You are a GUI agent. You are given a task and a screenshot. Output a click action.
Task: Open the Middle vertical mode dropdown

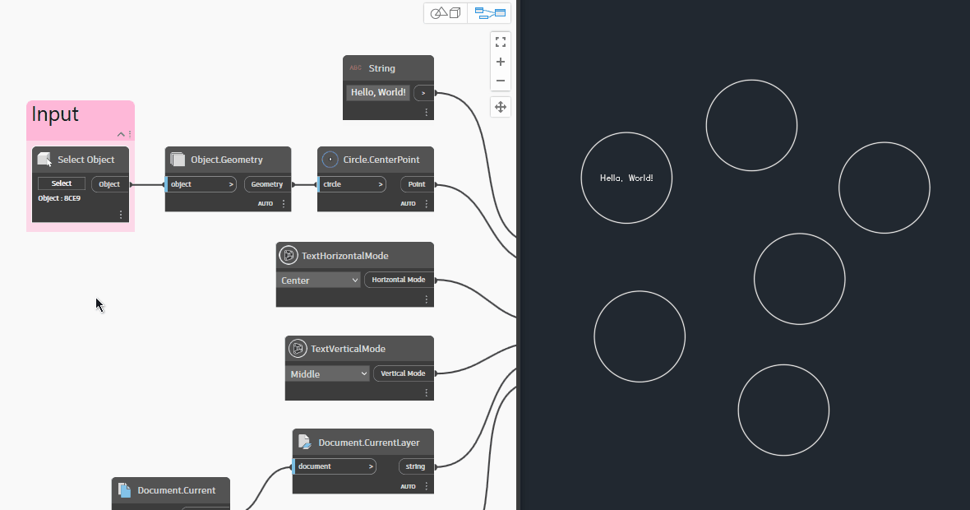pos(328,374)
